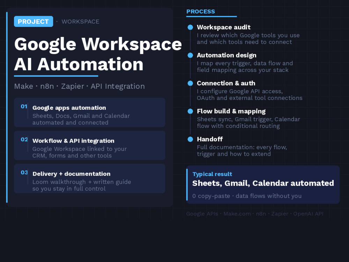Select the Google apps automation card
The height and width of the screenshot is (262, 349).
point(89,112)
